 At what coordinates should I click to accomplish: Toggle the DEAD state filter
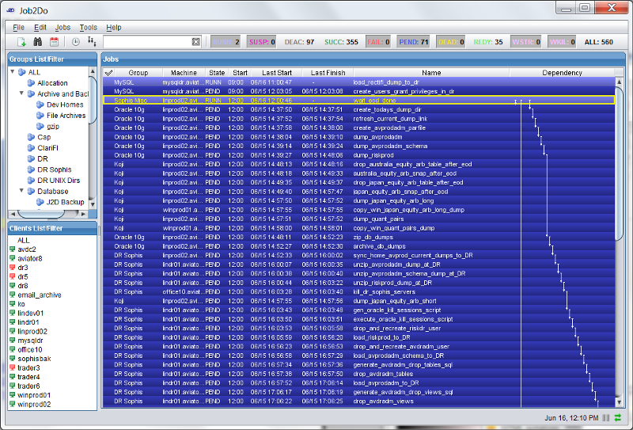pos(451,42)
